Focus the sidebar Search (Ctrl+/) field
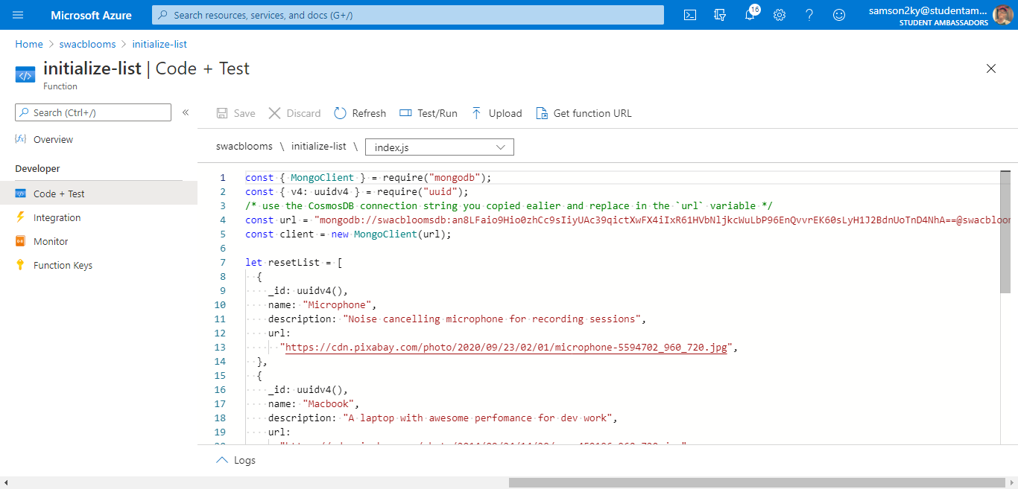1018x489 pixels. (x=93, y=112)
